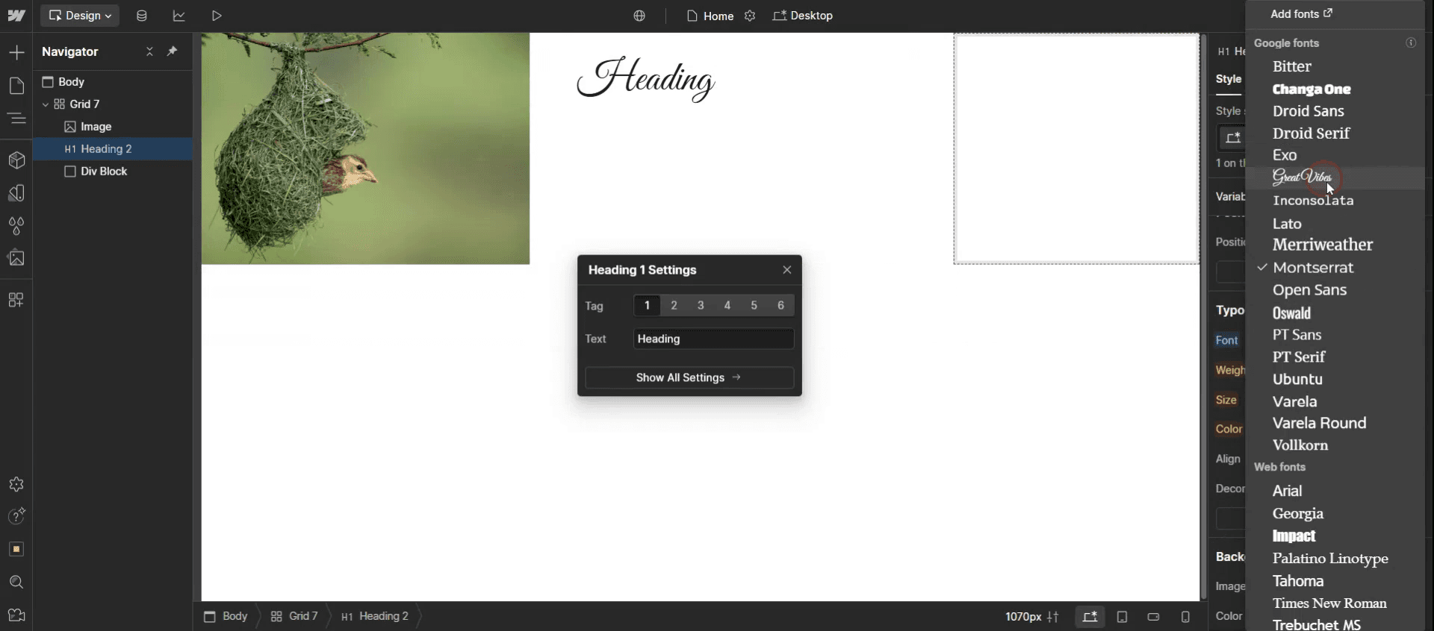
Task: Set heading tag to 5
Action: pyautogui.click(x=754, y=306)
